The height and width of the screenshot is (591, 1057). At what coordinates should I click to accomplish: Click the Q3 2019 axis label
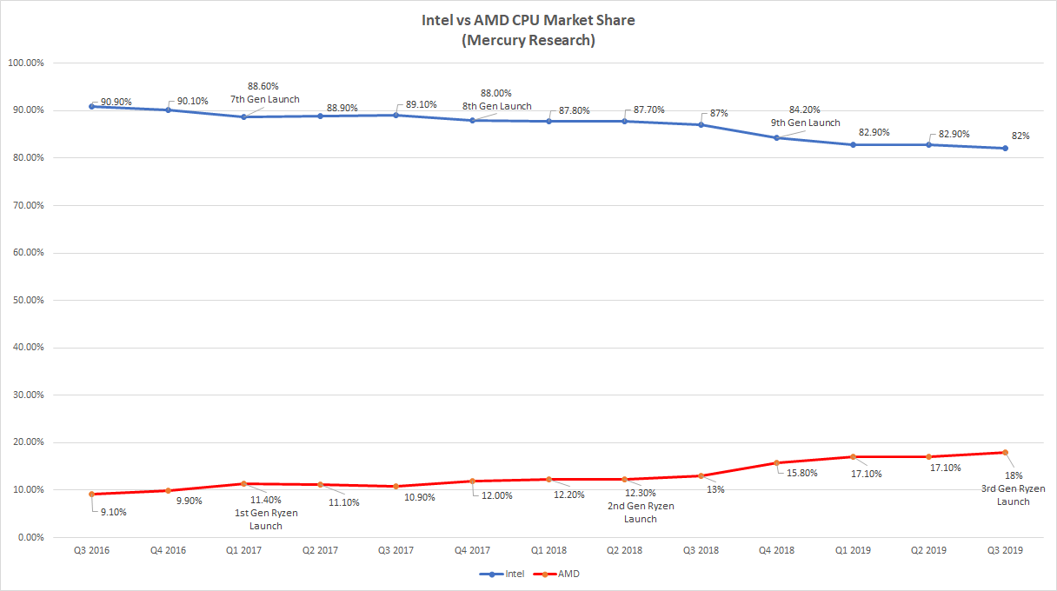point(1006,550)
